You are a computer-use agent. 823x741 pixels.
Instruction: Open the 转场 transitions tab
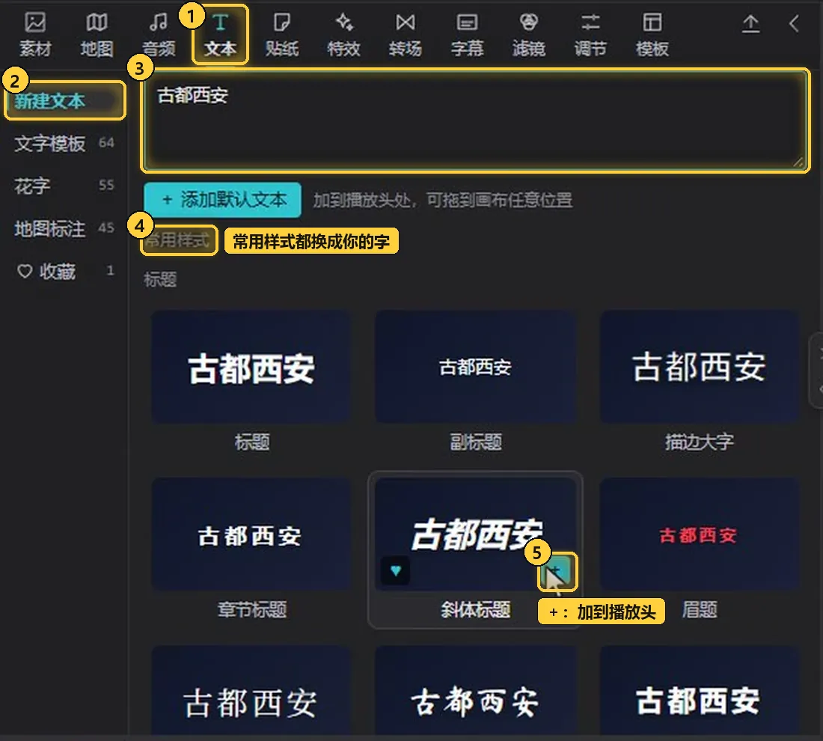(406, 34)
